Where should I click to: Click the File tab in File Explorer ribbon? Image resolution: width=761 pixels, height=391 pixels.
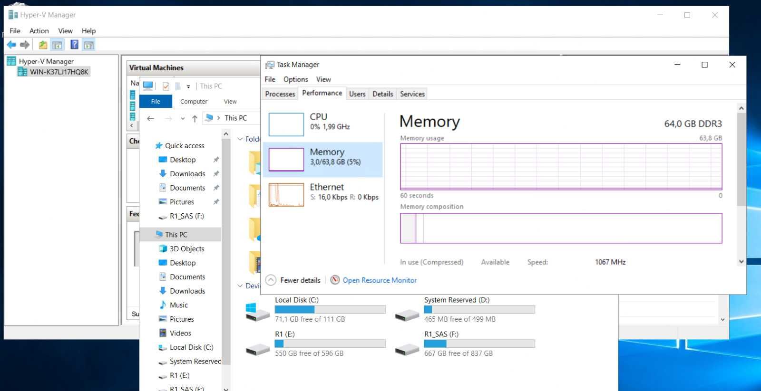click(156, 102)
